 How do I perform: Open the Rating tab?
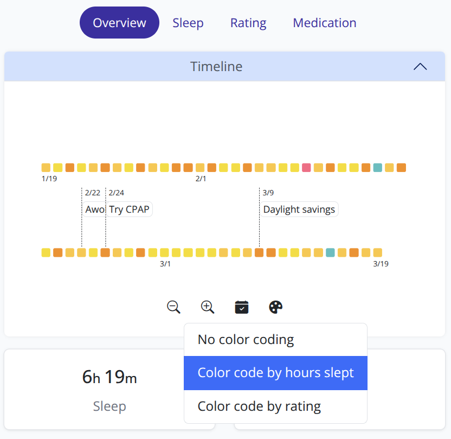coord(248,23)
